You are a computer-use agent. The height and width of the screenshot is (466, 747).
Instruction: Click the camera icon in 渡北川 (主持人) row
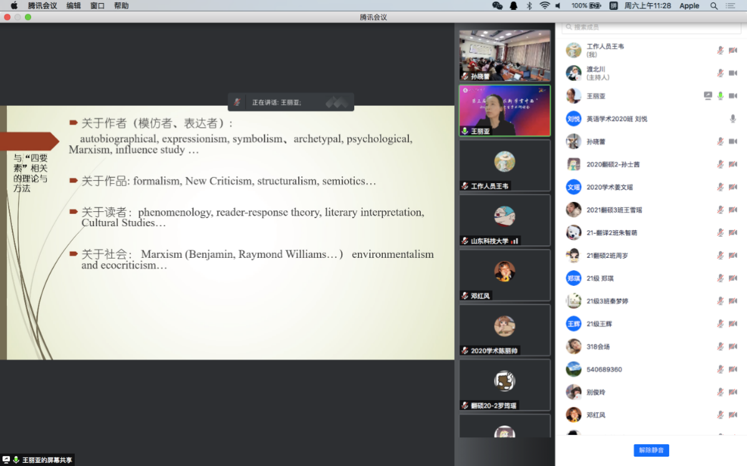point(733,73)
